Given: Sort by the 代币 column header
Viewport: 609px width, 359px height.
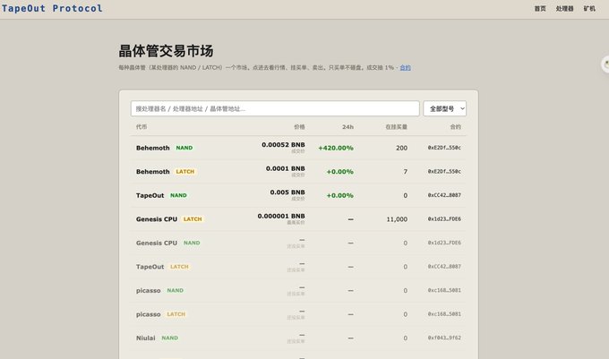Looking at the screenshot, I should pos(142,127).
